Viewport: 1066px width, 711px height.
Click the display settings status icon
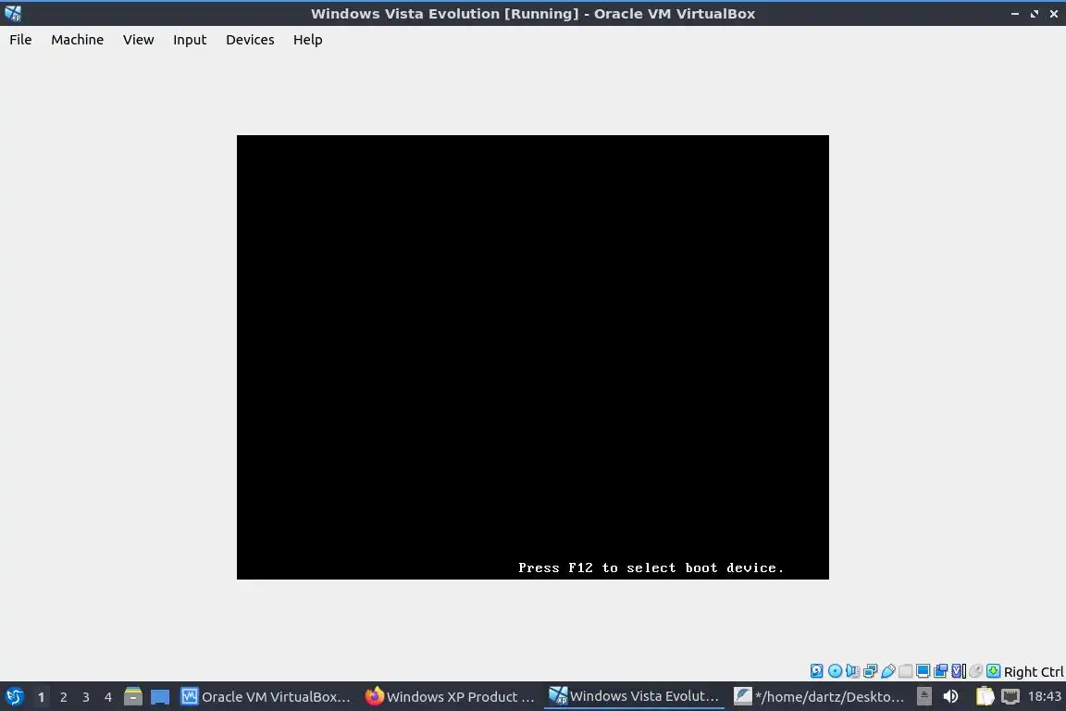[923, 671]
